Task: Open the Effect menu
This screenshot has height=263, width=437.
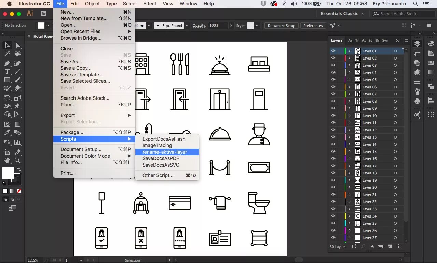Action: (x=150, y=4)
